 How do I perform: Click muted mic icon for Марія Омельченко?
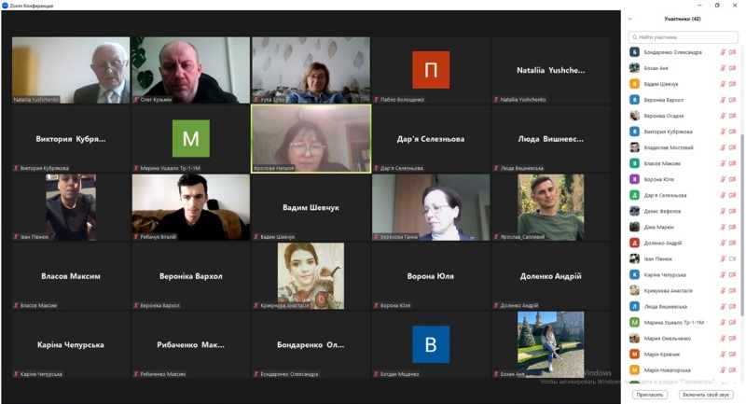click(x=723, y=339)
